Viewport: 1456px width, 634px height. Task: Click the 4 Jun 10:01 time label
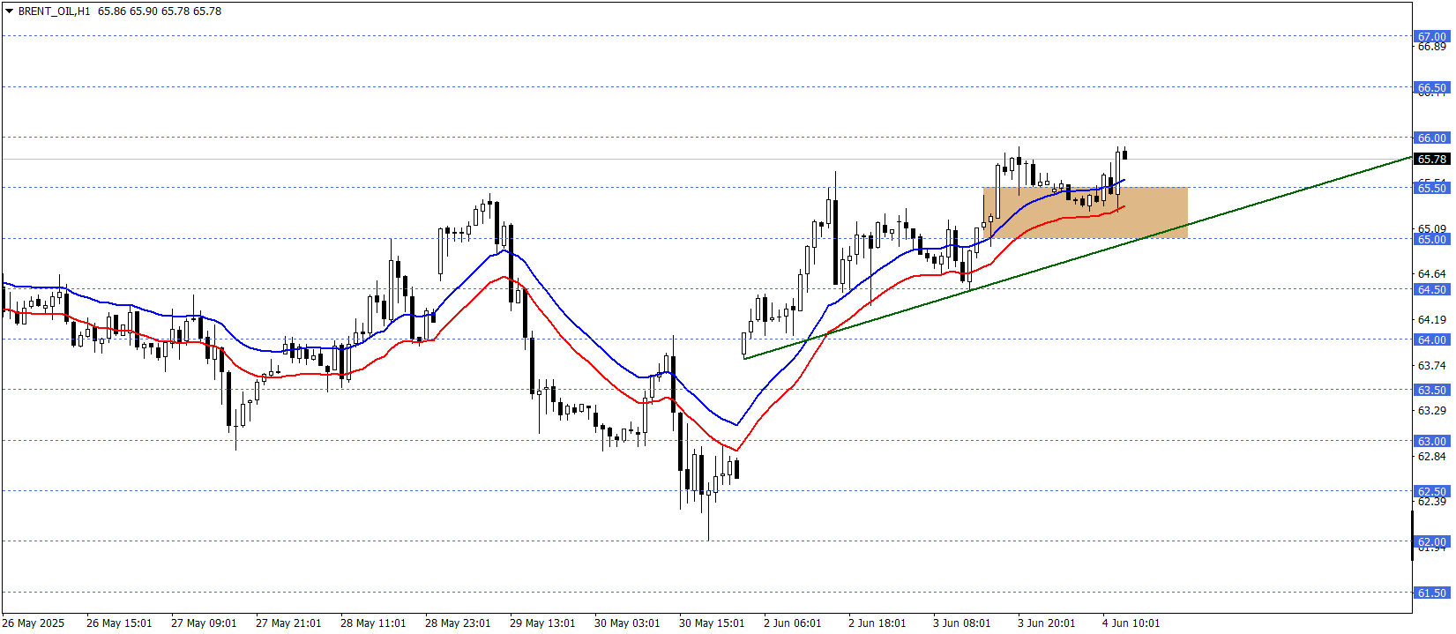coord(1131,623)
